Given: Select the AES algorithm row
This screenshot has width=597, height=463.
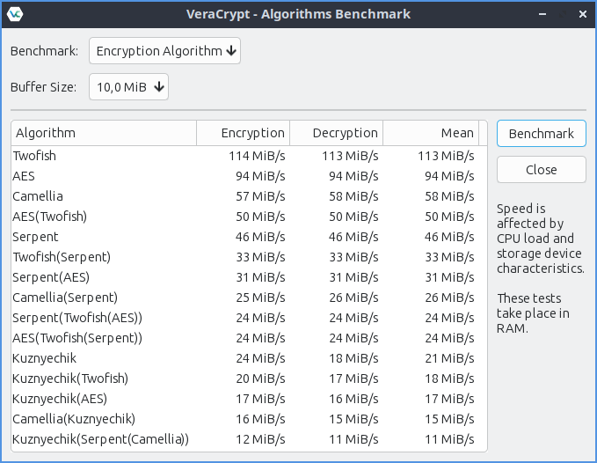Looking at the screenshot, I should coord(249,176).
